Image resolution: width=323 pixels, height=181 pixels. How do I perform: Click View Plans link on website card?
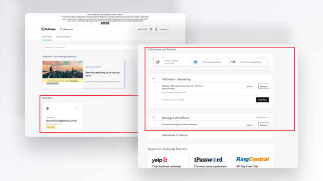coord(74,81)
